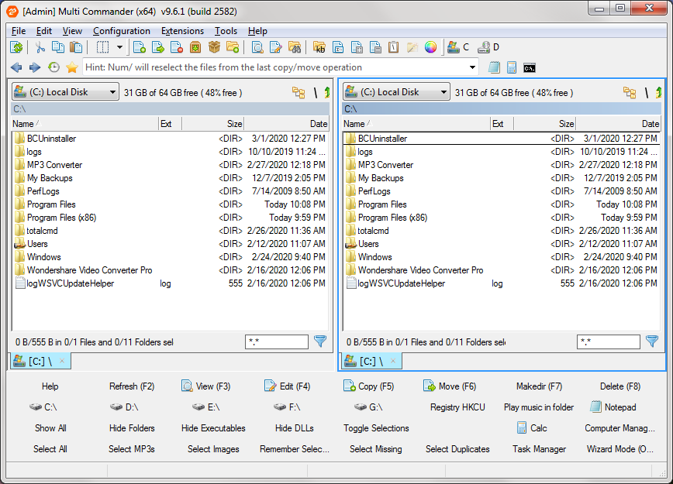This screenshot has width=673, height=484.
Task: Click the Move (F6) button
Action: click(450, 386)
